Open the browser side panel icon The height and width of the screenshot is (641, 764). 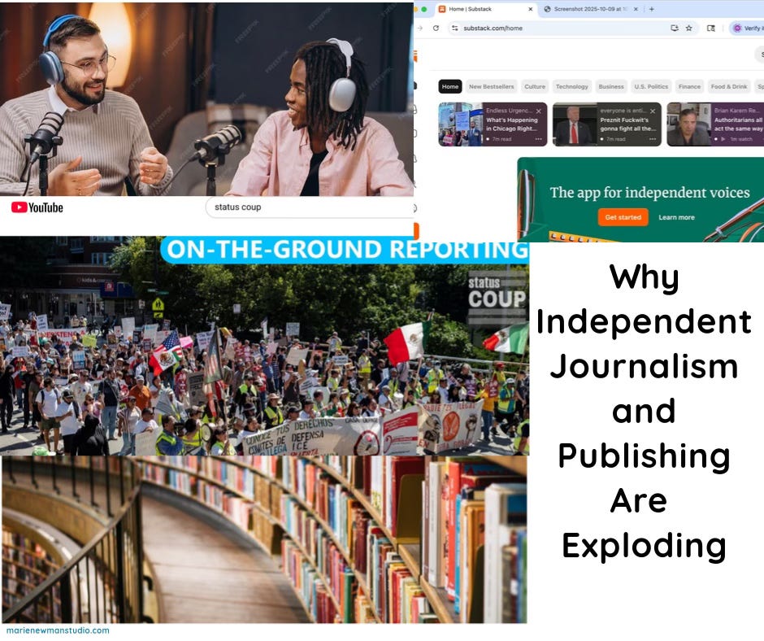click(711, 28)
